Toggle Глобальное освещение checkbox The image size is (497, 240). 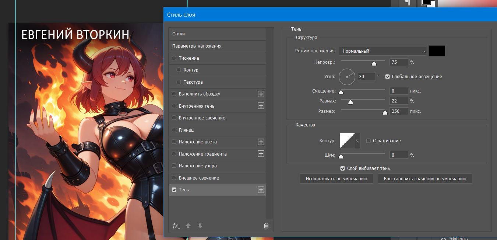[387, 77]
